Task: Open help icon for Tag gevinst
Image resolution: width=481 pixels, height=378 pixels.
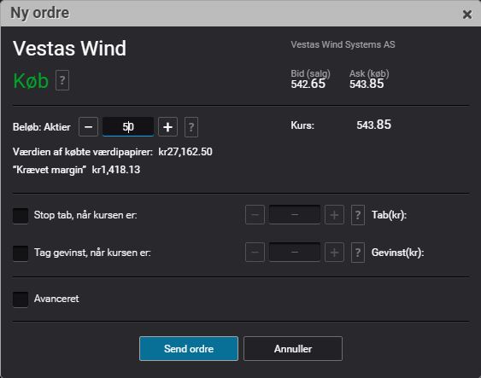Action: click(358, 253)
